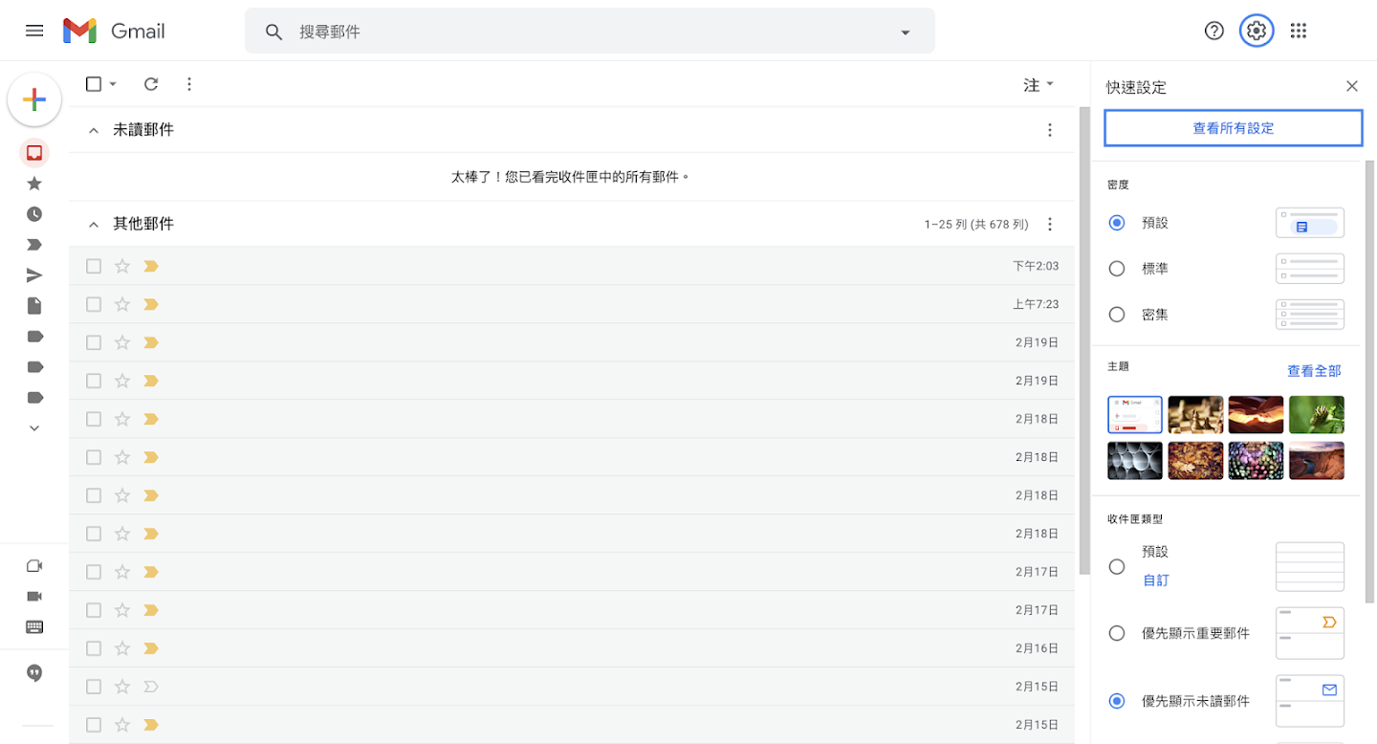Pick the default Gmail theme thumbnail
The height and width of the screenshot is (744, 1377).
pos(1135,414)
